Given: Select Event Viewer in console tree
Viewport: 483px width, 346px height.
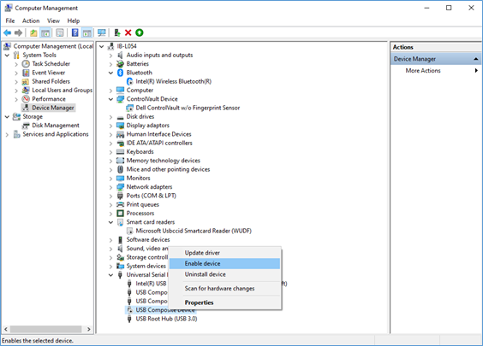Looking at the screenshot, I should coord(48,73).
